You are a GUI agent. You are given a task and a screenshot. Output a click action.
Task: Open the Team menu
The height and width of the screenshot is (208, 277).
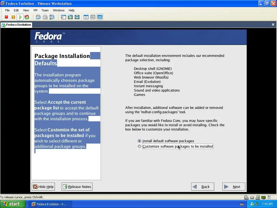[45, 10]
